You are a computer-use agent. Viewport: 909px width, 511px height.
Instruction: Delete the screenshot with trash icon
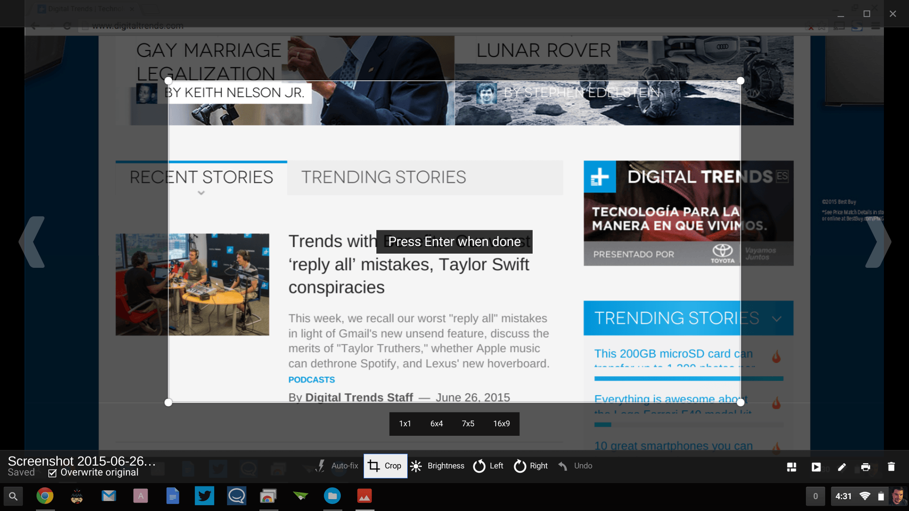point(891,467)
